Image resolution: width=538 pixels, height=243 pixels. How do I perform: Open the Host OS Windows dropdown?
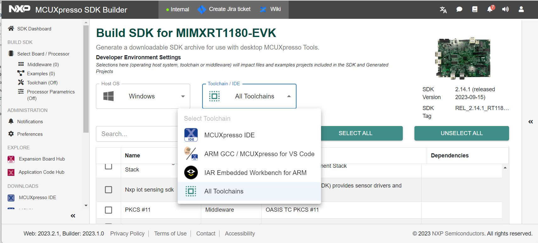[143, 96]
